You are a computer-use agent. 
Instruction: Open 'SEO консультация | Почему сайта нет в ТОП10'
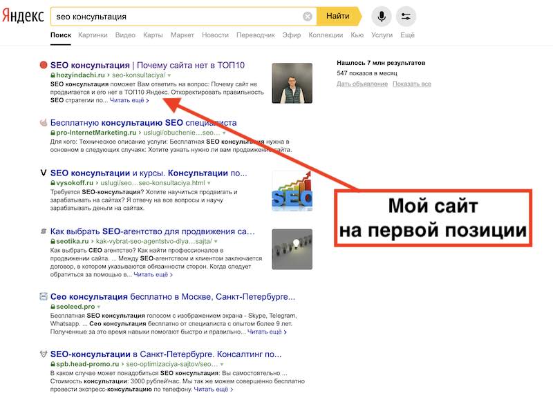click(x=147, y=65)
